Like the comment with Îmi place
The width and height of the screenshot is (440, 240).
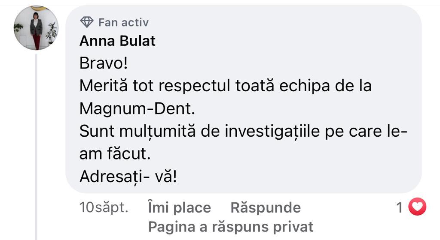[179, 208]
